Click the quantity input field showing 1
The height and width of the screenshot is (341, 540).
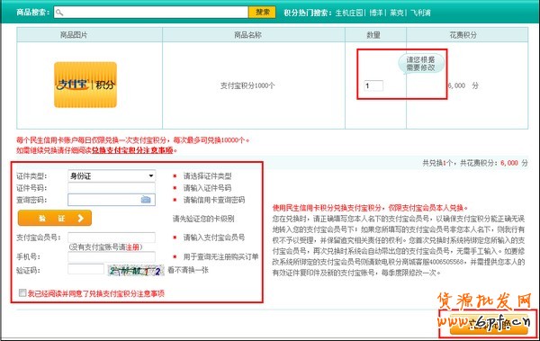(373, 85)
